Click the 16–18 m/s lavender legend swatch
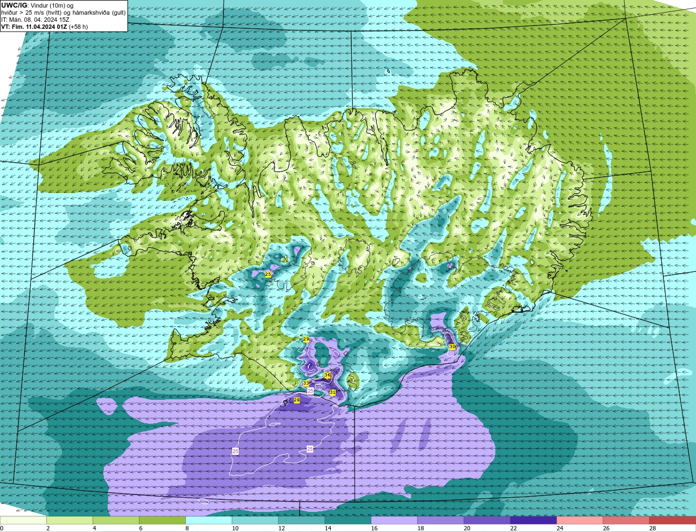This screenshot has width=696, height=532. pyautogui.click(x=394, y=521)
